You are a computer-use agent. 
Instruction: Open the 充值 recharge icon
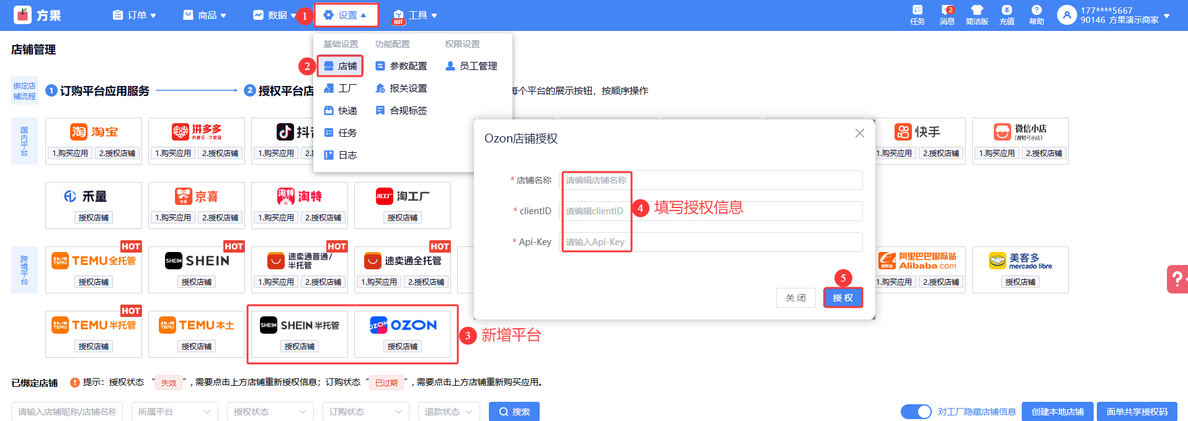click(1006, 15)
